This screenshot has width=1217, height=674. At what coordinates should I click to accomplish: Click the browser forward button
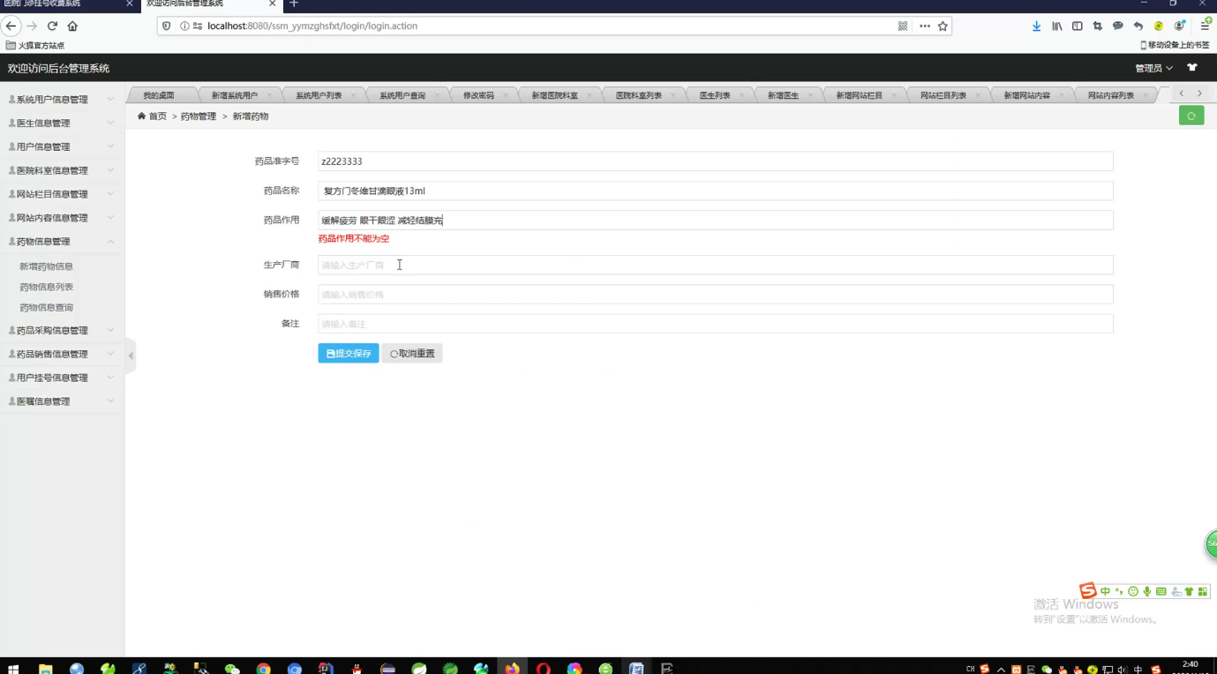click(32, 26)
